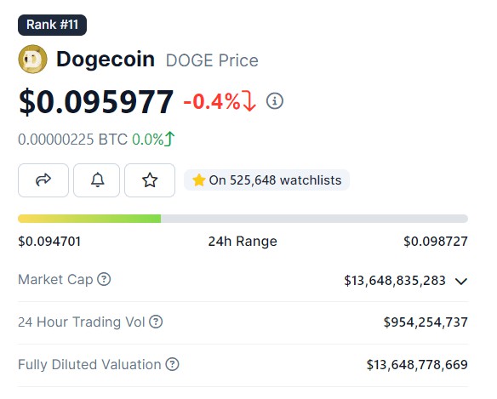Click the share arrow button
The image size is (497, 399).
tap(43, 180)
